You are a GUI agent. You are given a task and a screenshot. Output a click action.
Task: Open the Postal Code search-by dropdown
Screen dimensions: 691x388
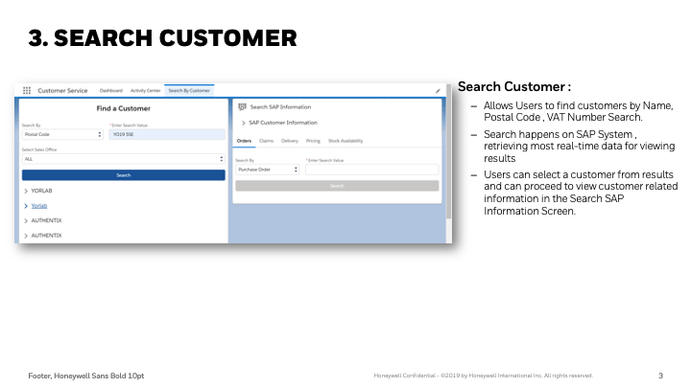[61, 135]
